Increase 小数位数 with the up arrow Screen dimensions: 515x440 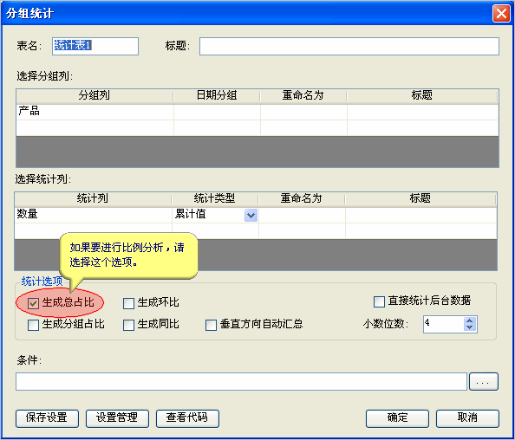click(x=470, y=320)
